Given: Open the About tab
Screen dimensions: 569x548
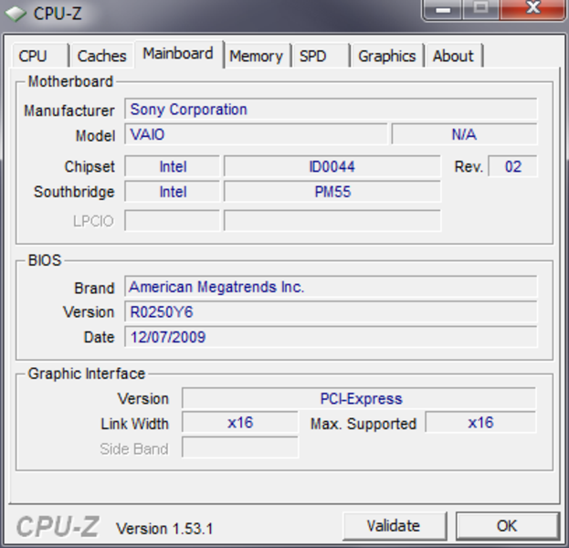Looking at the screenshot, I should [x=454, y=56].
